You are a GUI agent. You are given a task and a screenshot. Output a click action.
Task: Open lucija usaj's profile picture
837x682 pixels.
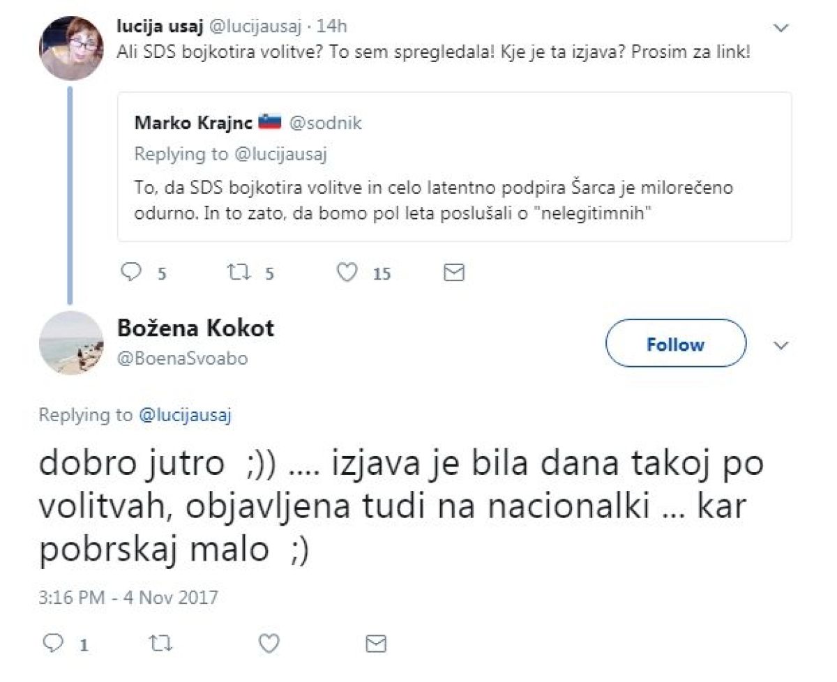click(x=72, y=48)
